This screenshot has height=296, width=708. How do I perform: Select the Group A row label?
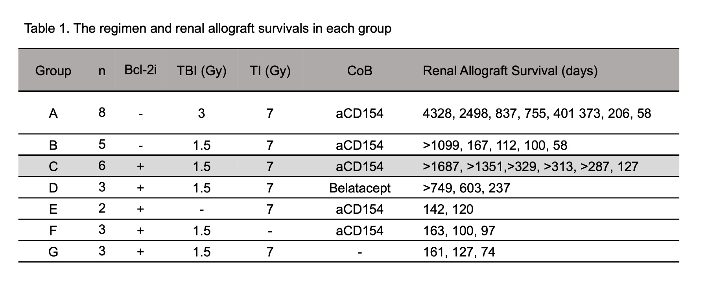coord(53,114)
